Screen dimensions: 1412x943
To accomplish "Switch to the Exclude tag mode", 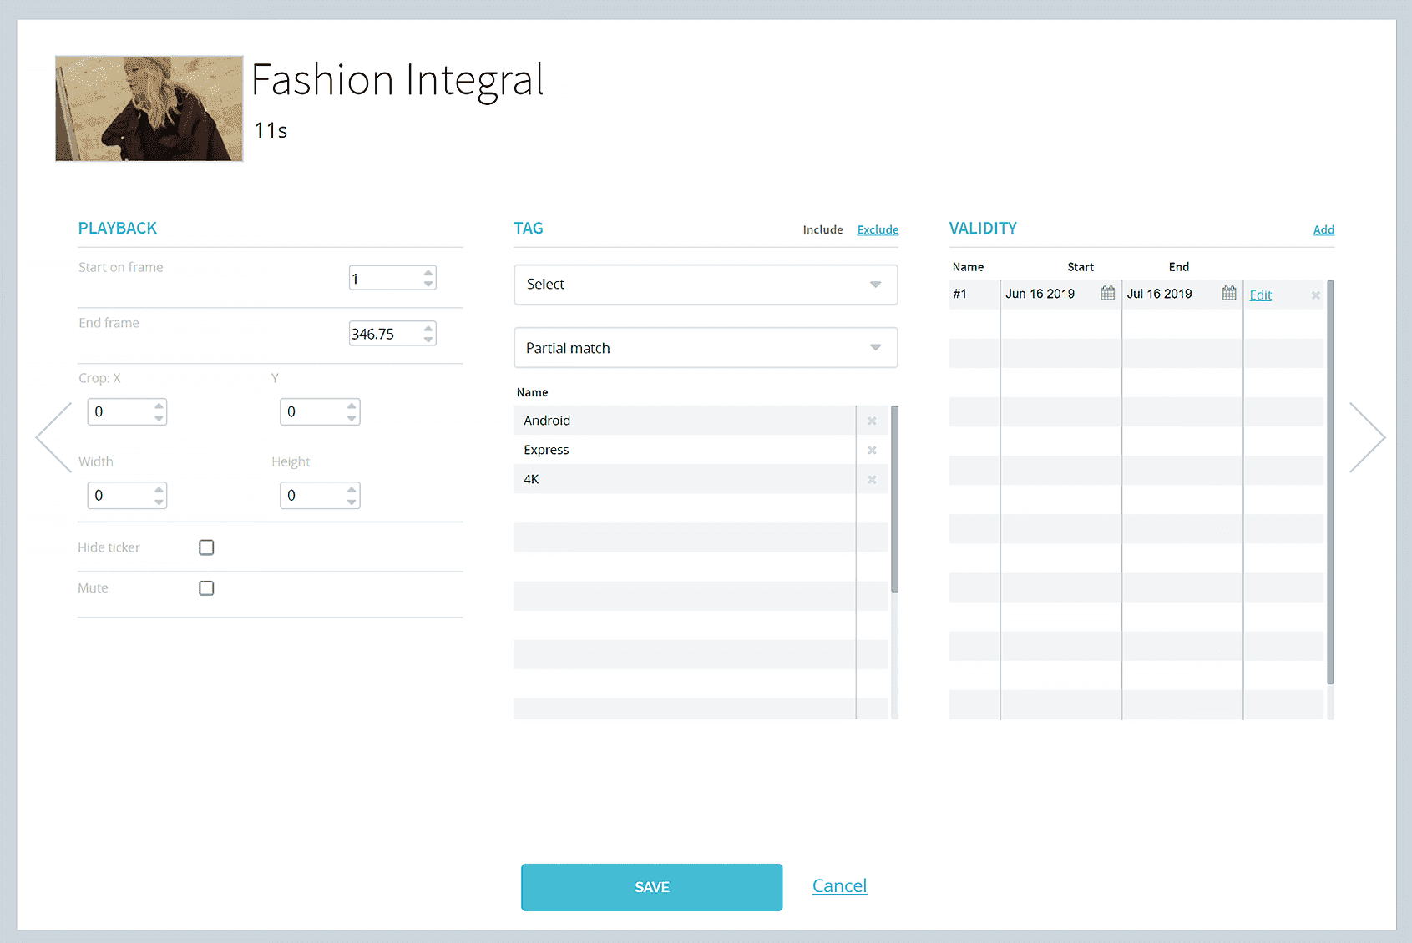I will tap(878, 230).
